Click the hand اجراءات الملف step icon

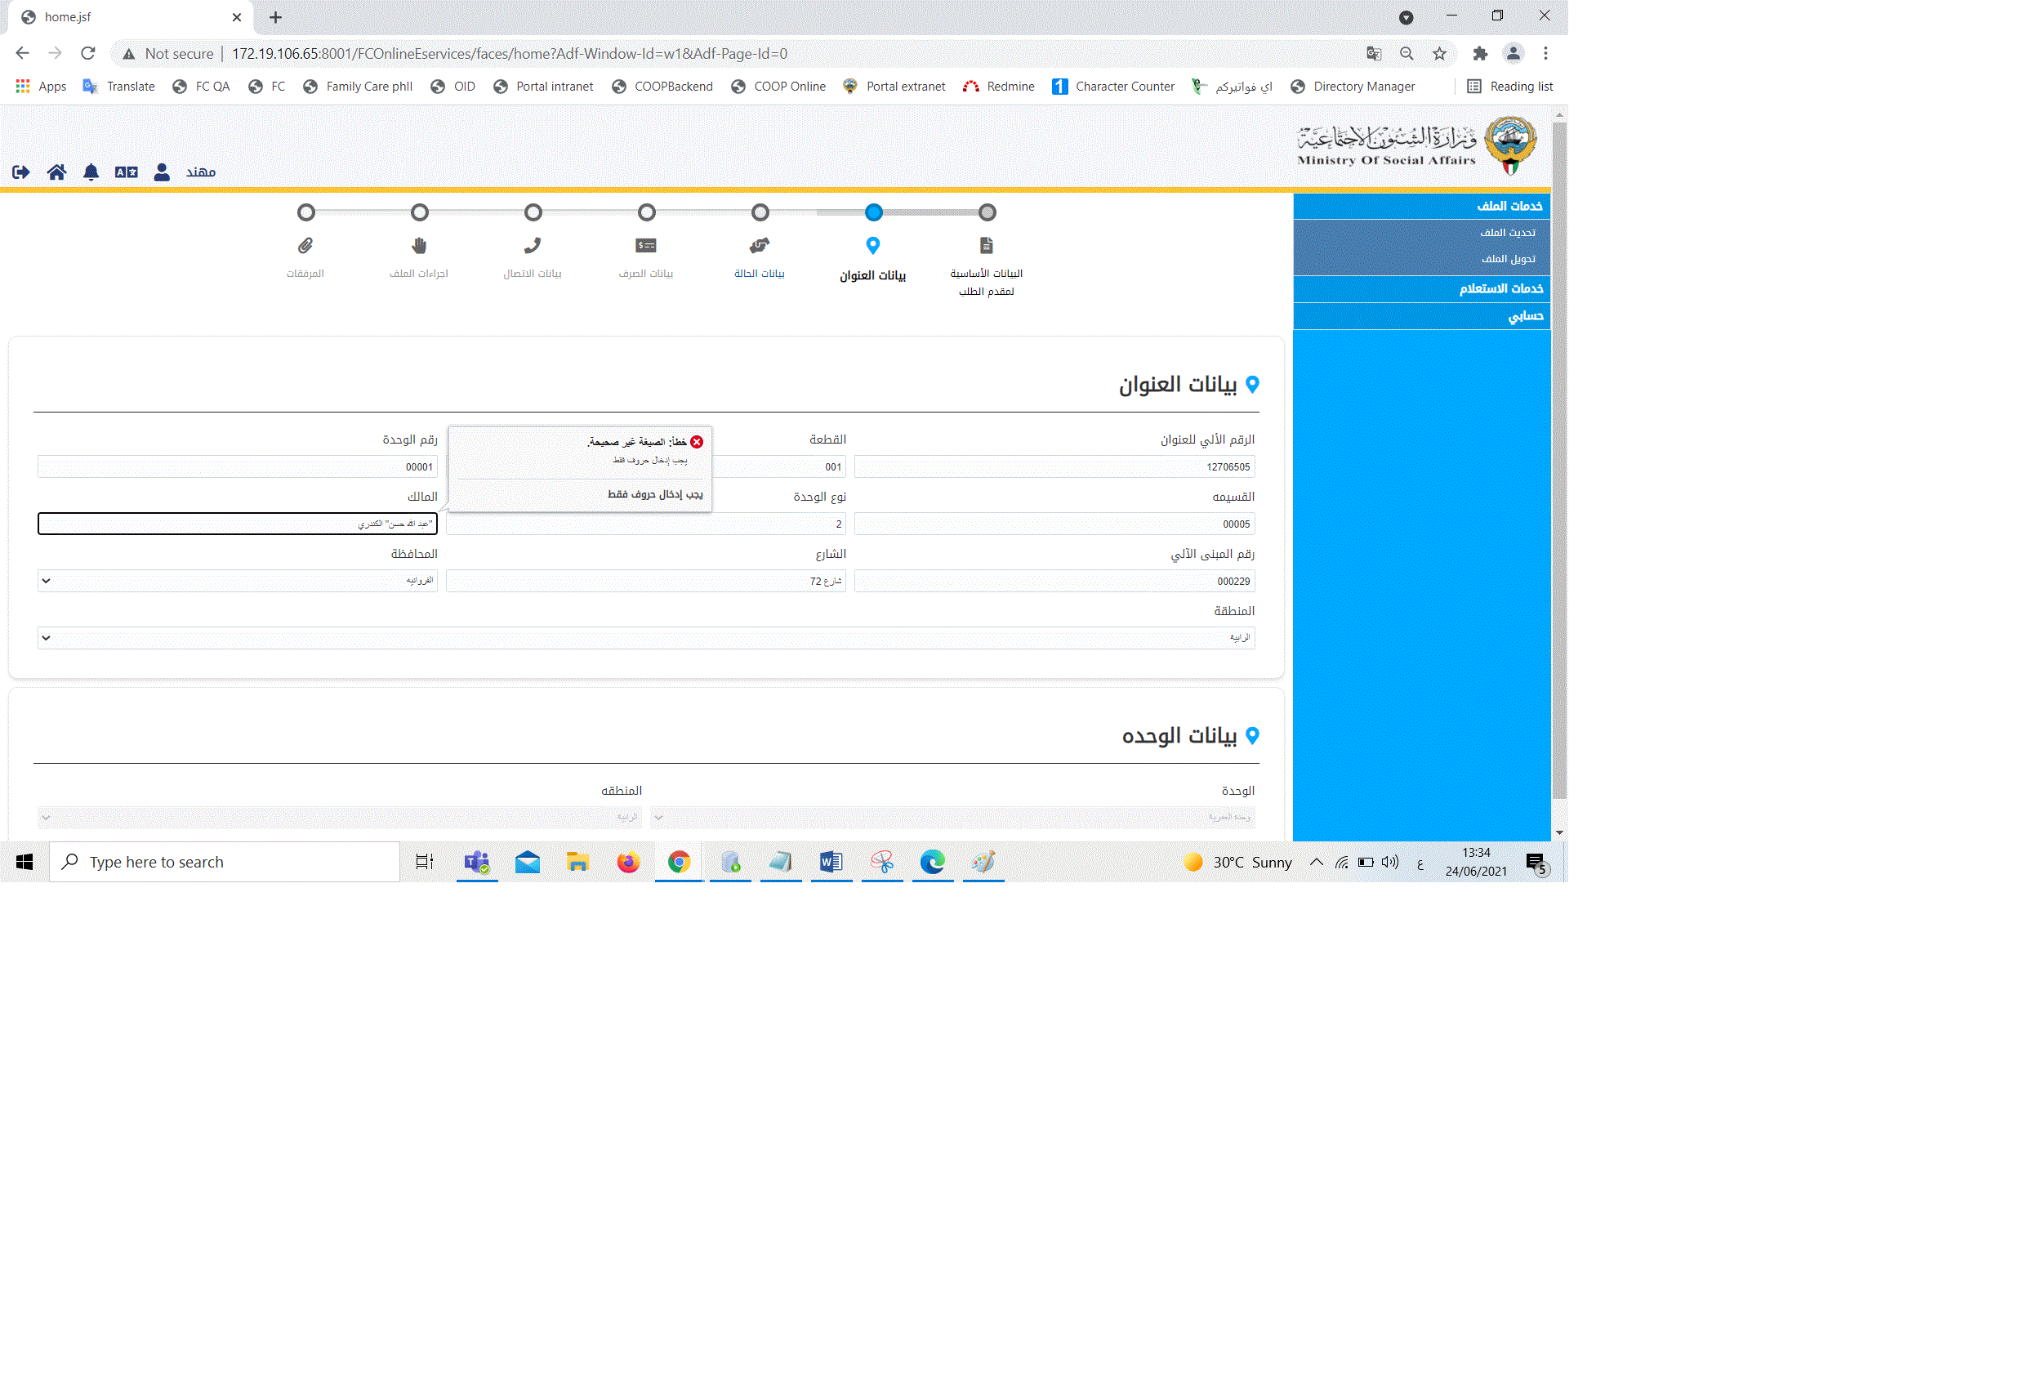coord(420,246)
